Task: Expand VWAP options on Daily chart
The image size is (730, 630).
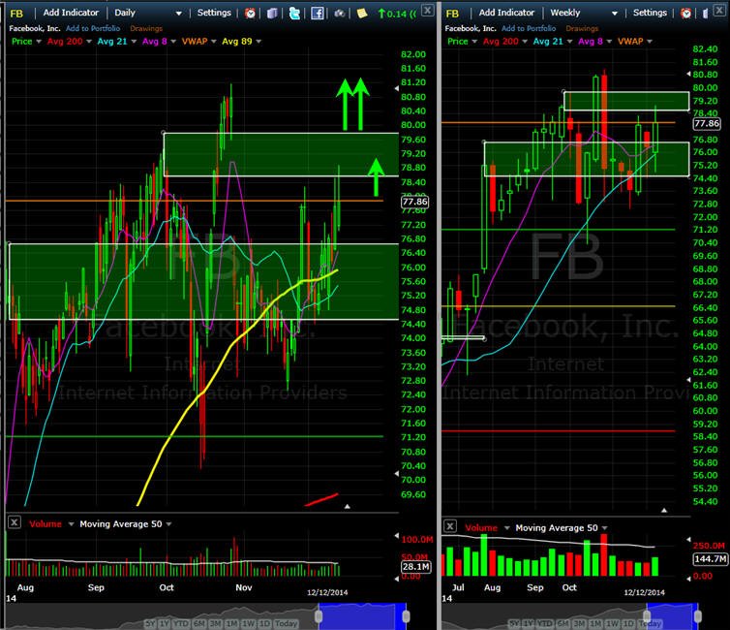Action: click(214, 42)
